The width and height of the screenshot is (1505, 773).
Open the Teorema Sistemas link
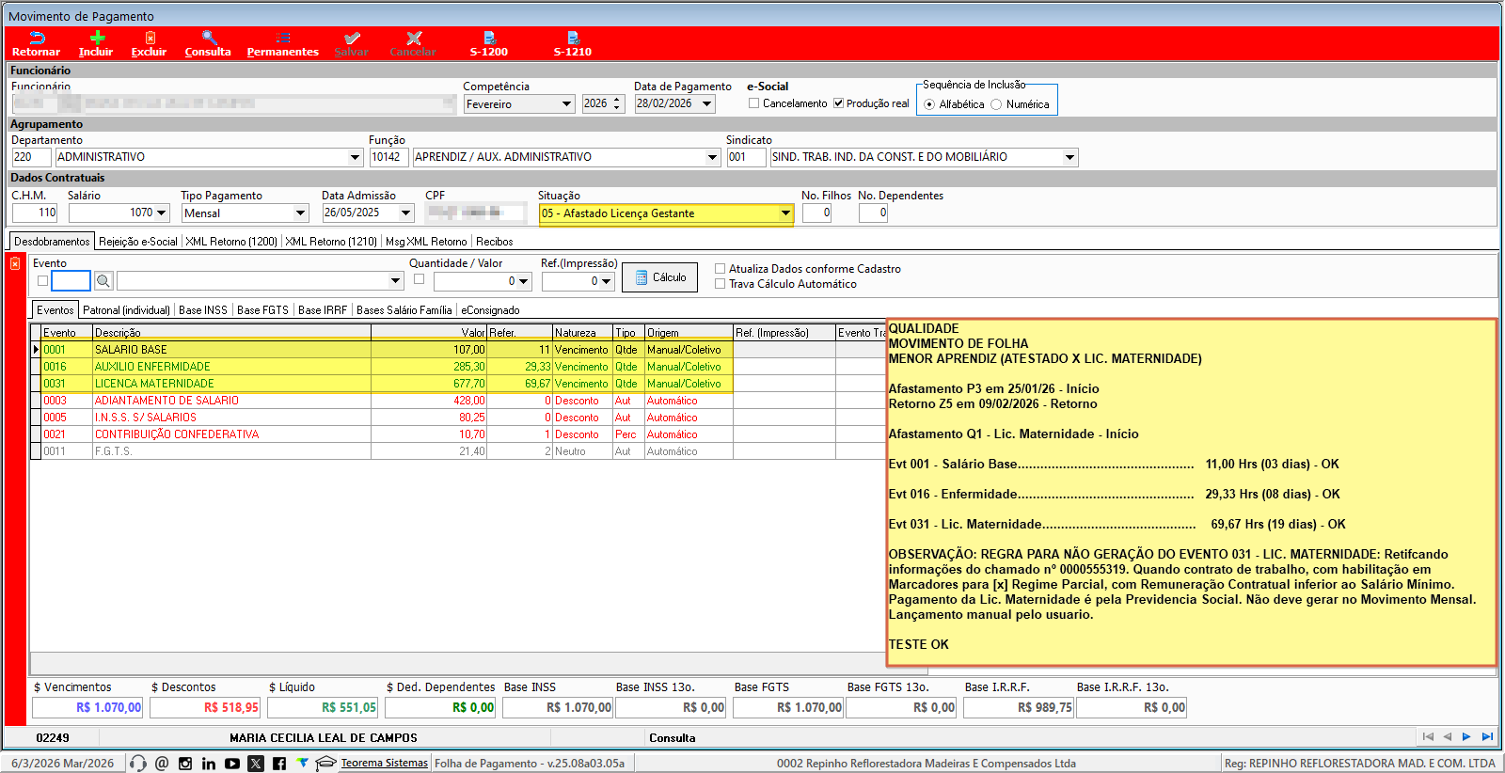[x=384, y=764]
